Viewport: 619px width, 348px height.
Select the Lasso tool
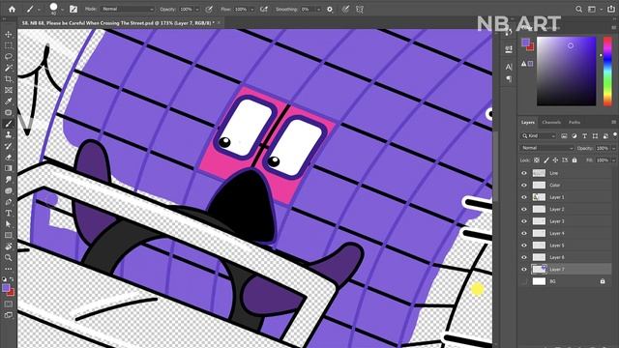[x=9, y=56]
